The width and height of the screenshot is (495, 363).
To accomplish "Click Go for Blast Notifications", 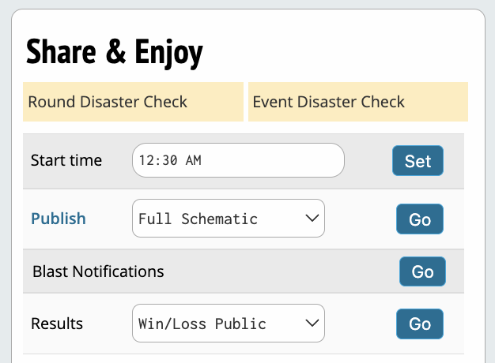I will [x=422, y=271].
